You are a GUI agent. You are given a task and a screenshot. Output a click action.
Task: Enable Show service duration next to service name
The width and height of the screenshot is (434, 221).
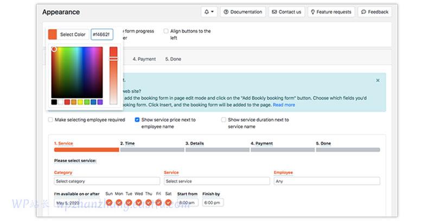coord(224,120)
